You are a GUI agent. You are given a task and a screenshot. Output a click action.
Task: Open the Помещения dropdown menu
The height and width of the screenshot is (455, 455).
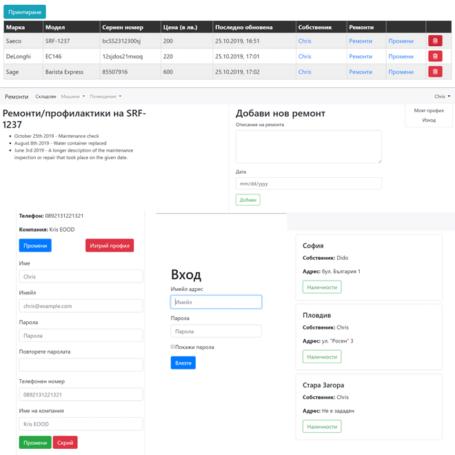[105, 97]
